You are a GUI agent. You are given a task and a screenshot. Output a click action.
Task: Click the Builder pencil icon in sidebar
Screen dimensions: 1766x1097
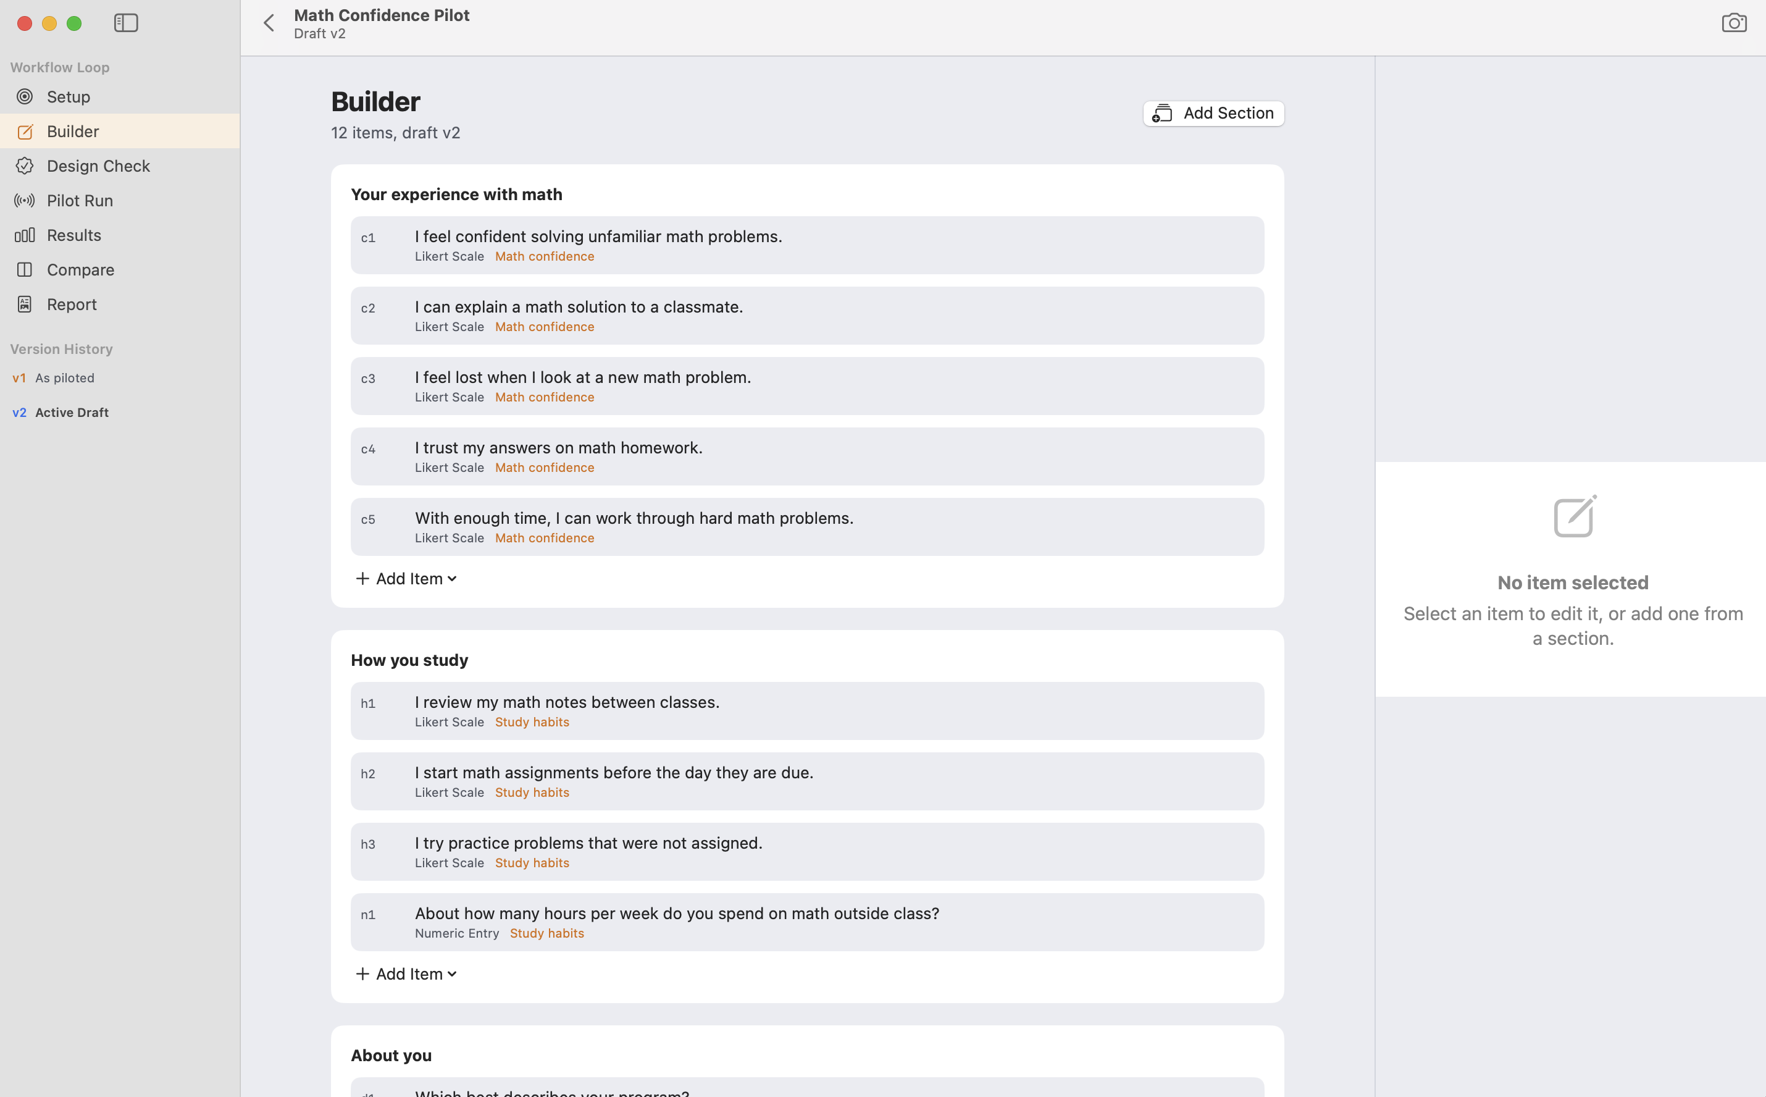(x=25, y=132)
